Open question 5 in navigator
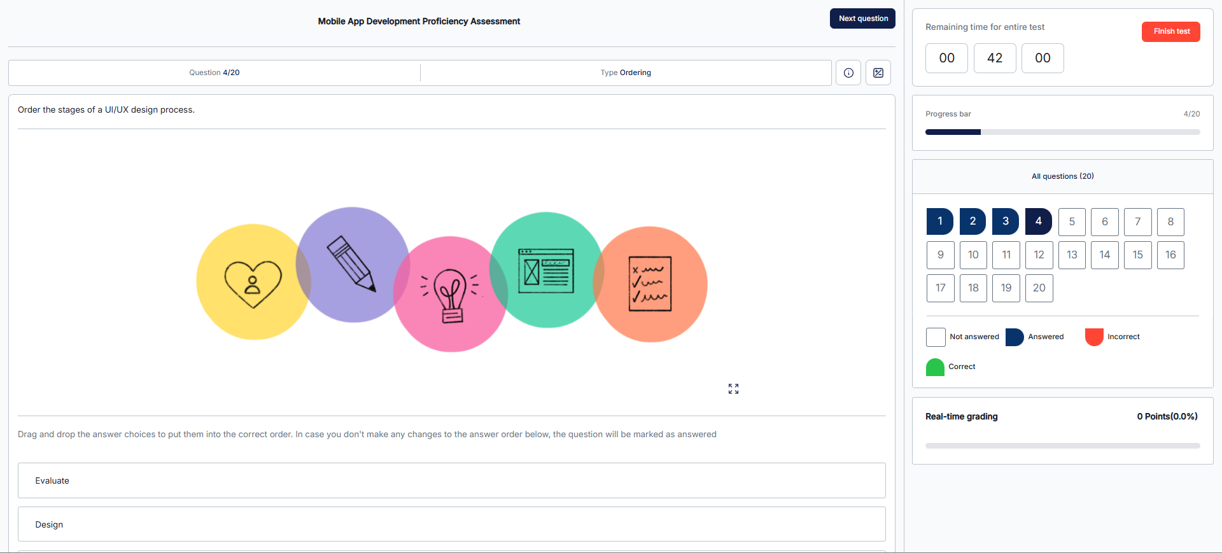This screenshot has height=553, width=1222. pos(1072,221)
